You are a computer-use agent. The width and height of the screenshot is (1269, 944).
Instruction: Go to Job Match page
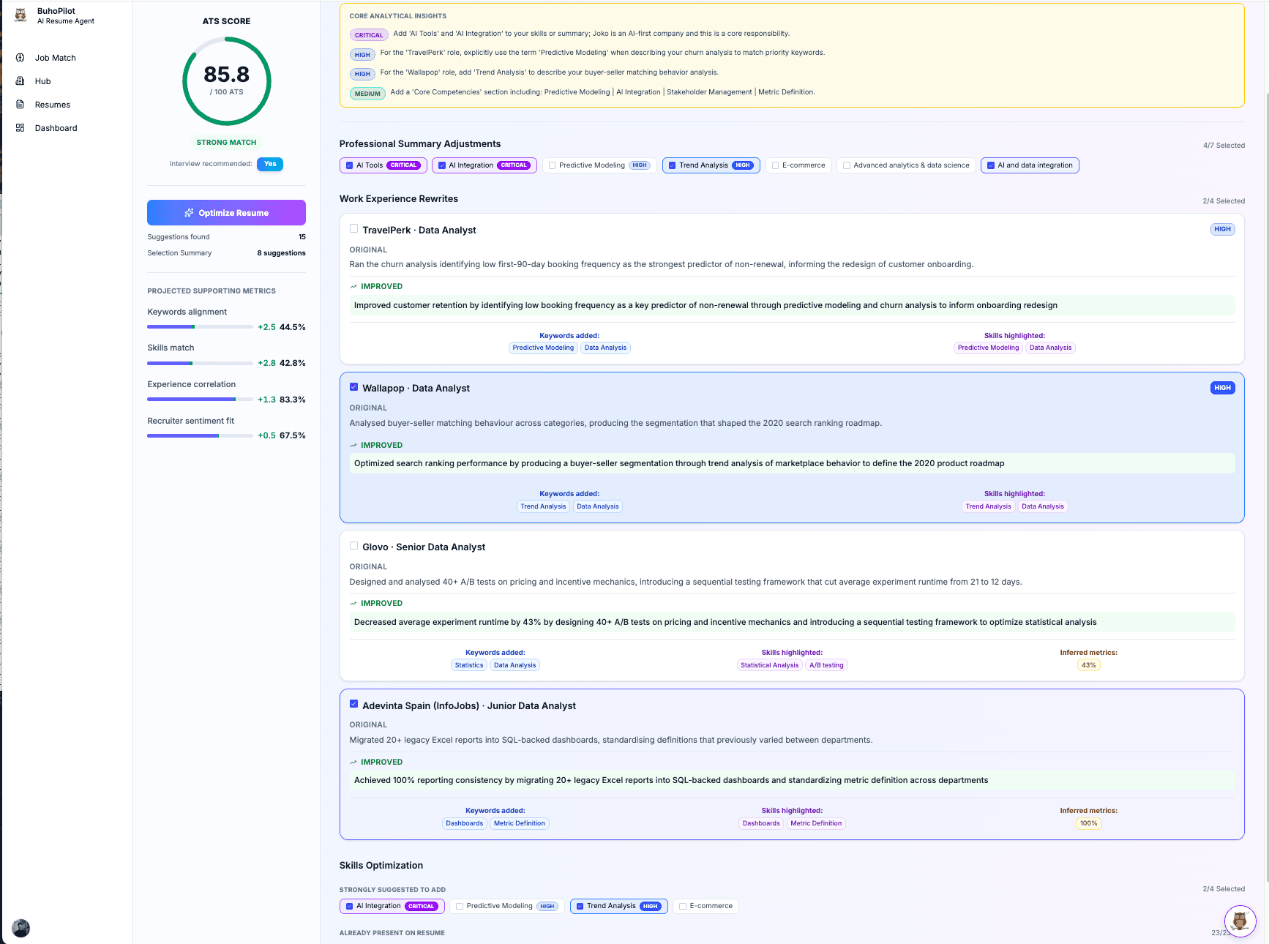pyautogui.click(x=56, y=58)
